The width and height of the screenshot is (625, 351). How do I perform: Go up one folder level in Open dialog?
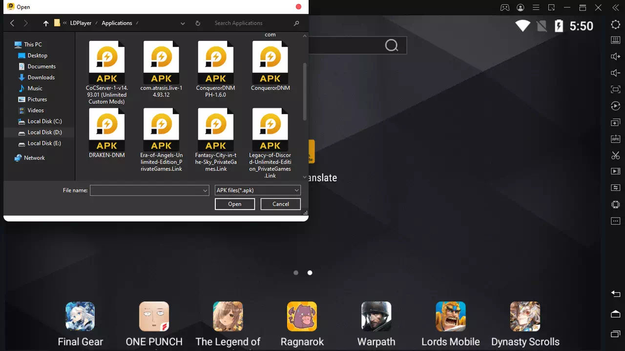tap(46, 23)
